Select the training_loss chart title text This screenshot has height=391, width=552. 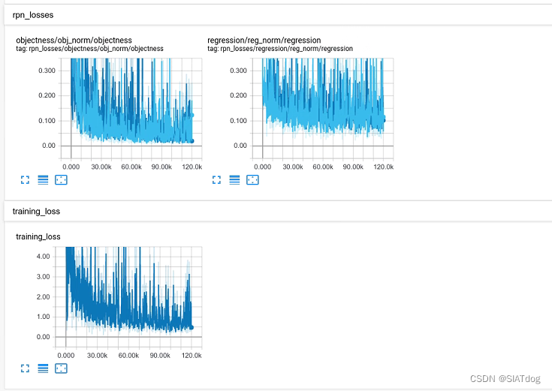tap(38, 236)
